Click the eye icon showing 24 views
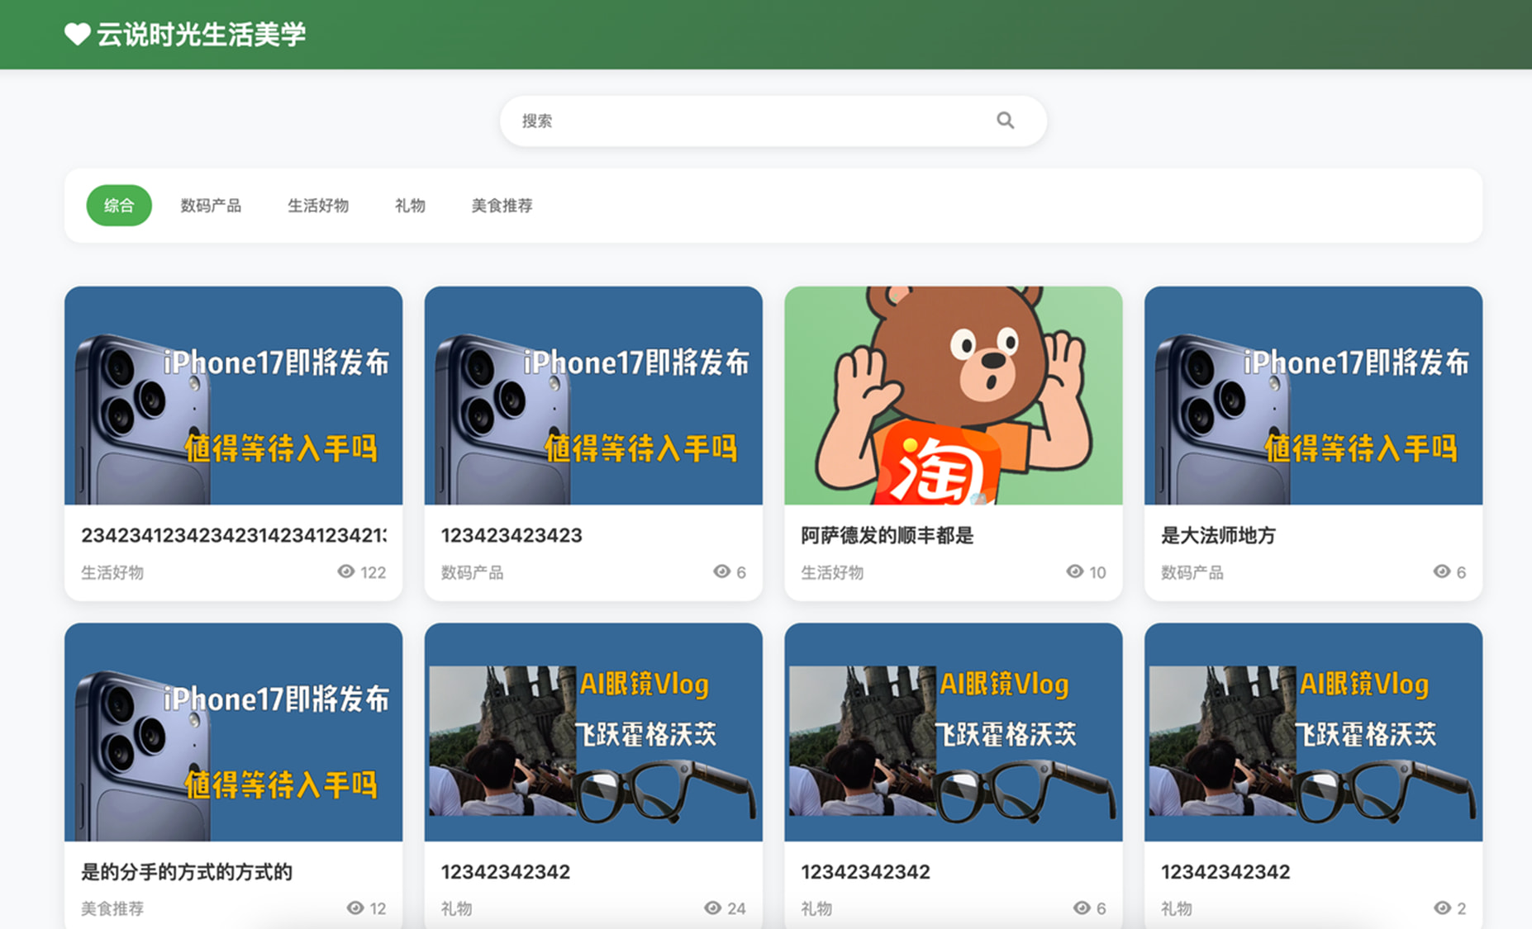 712,908
